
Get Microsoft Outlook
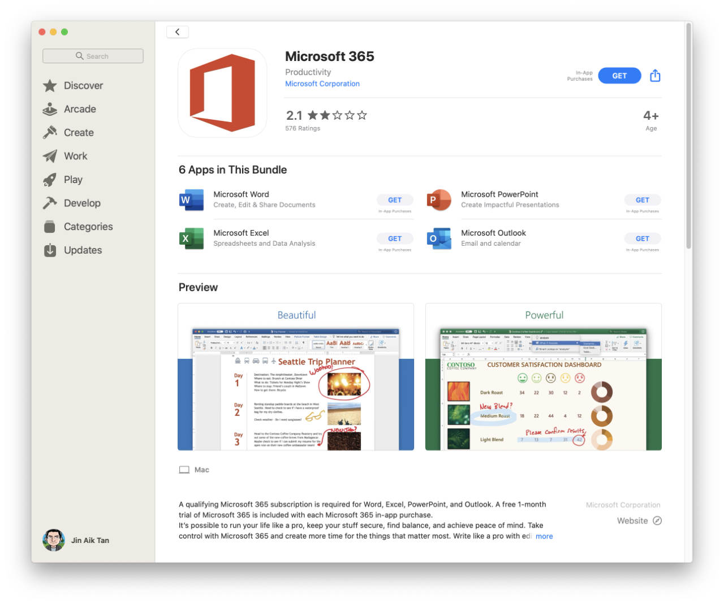coord(643,238)
